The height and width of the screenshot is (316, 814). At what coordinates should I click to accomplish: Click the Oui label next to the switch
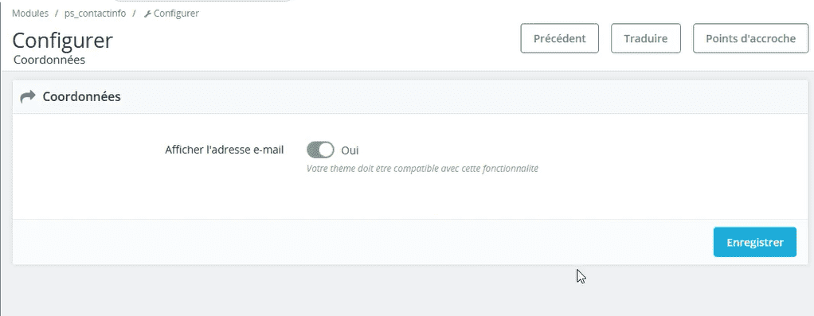pyautogui.click(x=350, y=150)
